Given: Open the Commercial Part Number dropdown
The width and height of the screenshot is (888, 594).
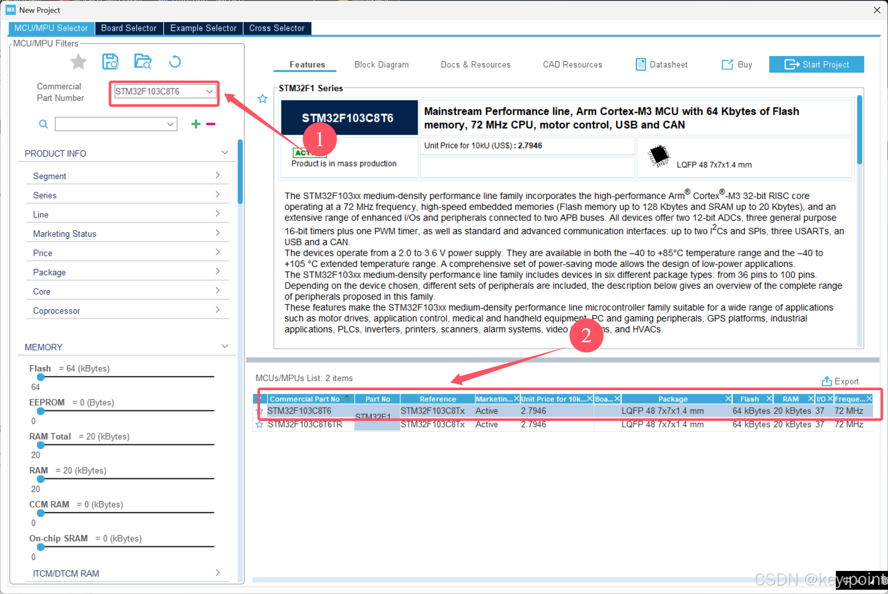Looking at the screenshot, I should tap(209, 91).
